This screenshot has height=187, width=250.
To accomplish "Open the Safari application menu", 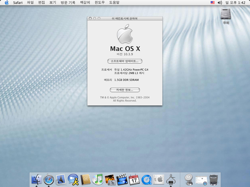I will [18, 3].
